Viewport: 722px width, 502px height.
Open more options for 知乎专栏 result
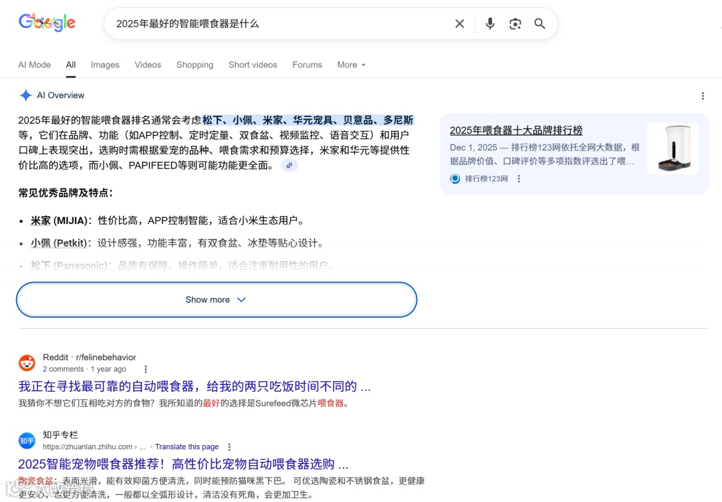click(229, 447)
